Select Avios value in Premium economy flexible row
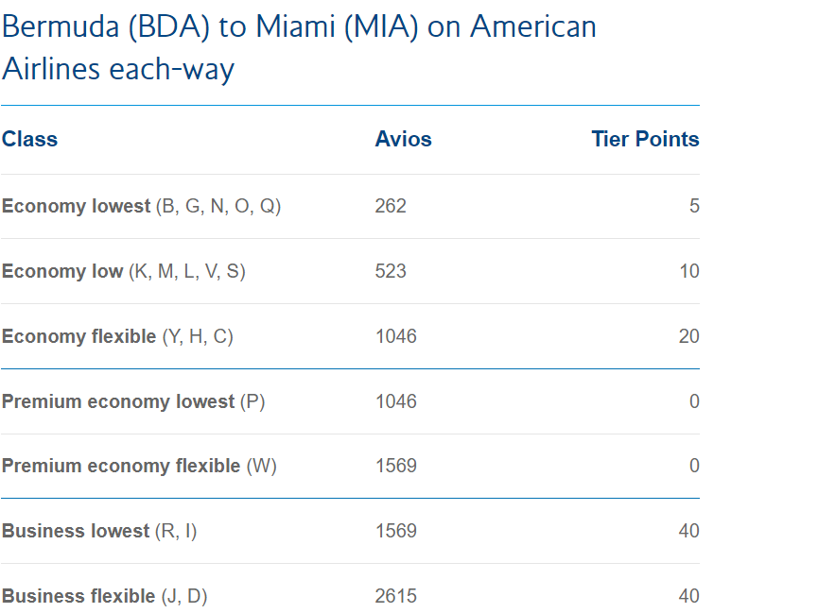818x613 pixels. pos(395,466)
